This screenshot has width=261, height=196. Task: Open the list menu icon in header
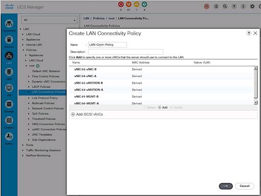click(216, 7)
